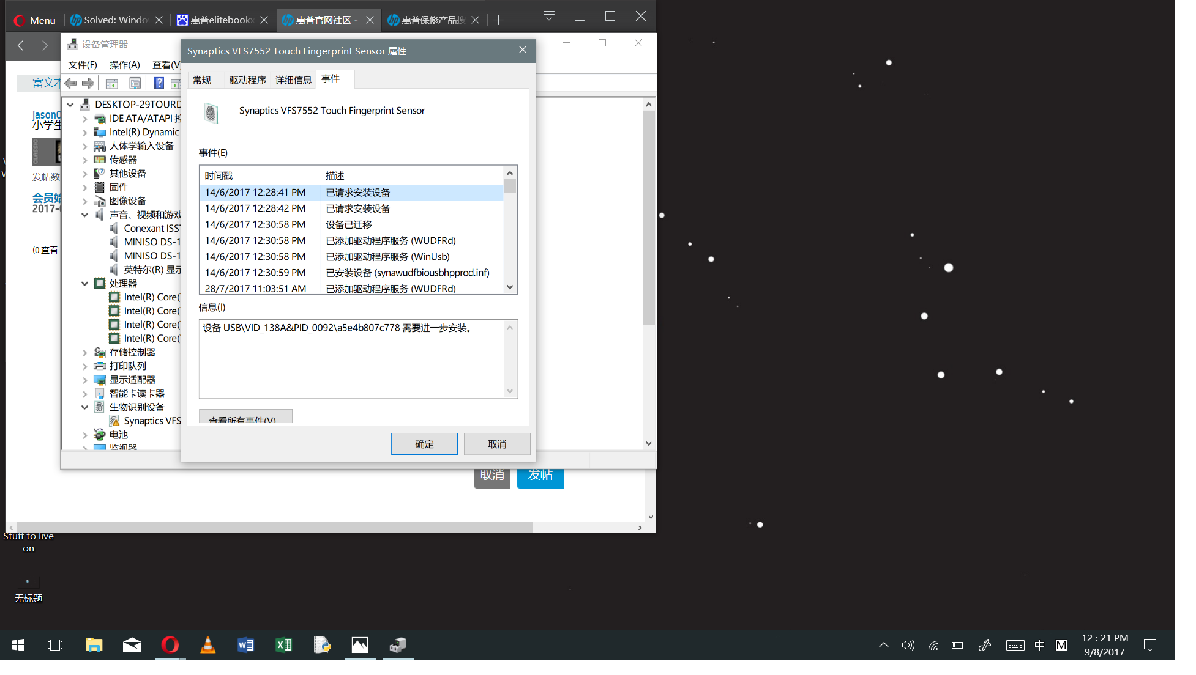Collapse the DESKTOP-29TOURD root node
Screen dimensions: 1196x675
pyautogui.click(x=70, y=105)
